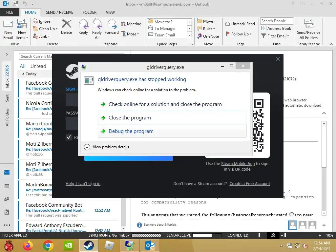Open Mail view in navigation bar

[7, 173]
